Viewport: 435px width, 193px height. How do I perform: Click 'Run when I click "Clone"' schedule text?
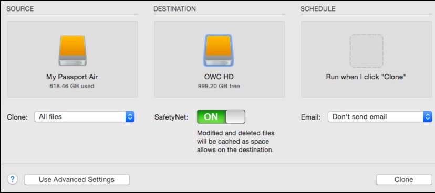366,77
